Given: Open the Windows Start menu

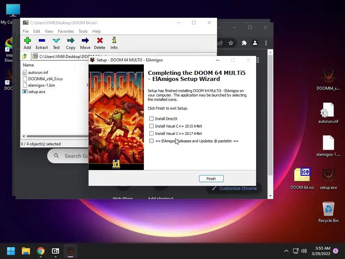Looking at the screenshot, I should pos(11,251).
